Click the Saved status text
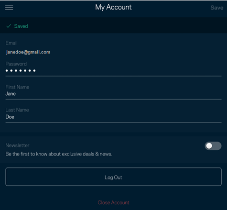The width and height of the screenshot is (227, 210). tap(21, 26)
